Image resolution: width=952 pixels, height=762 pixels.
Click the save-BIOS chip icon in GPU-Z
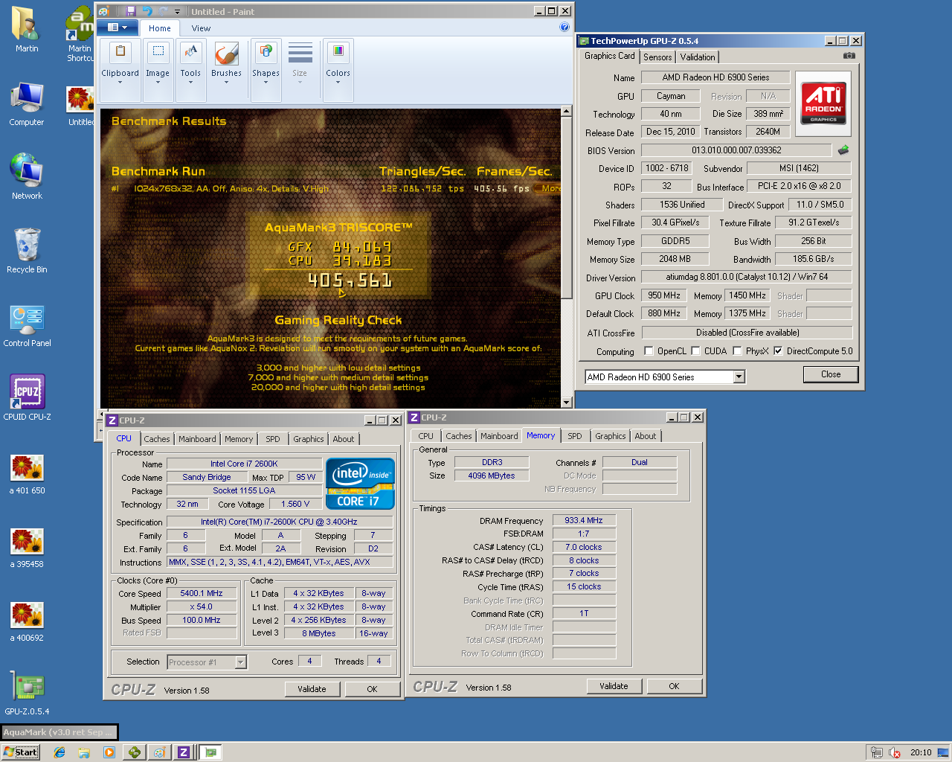[843, 150]
